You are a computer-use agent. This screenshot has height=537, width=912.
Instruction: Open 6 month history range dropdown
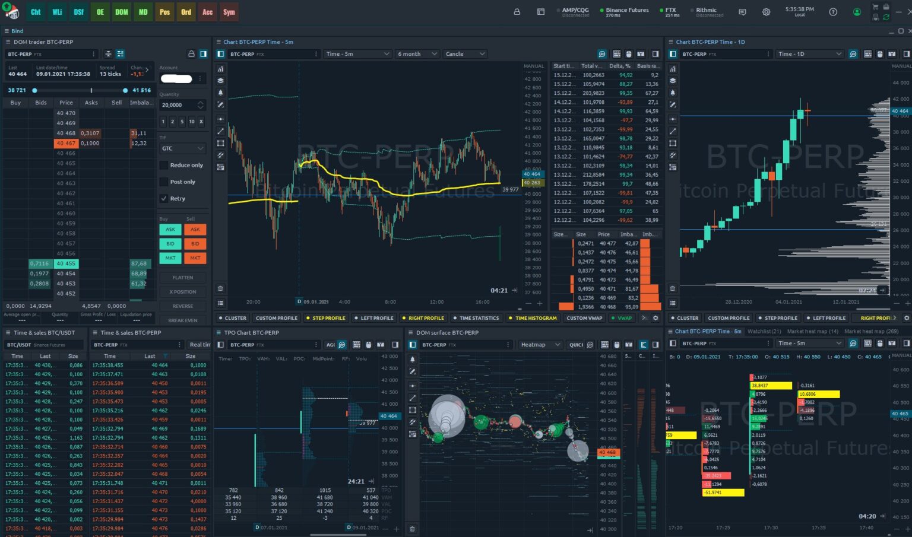(417, 54)
